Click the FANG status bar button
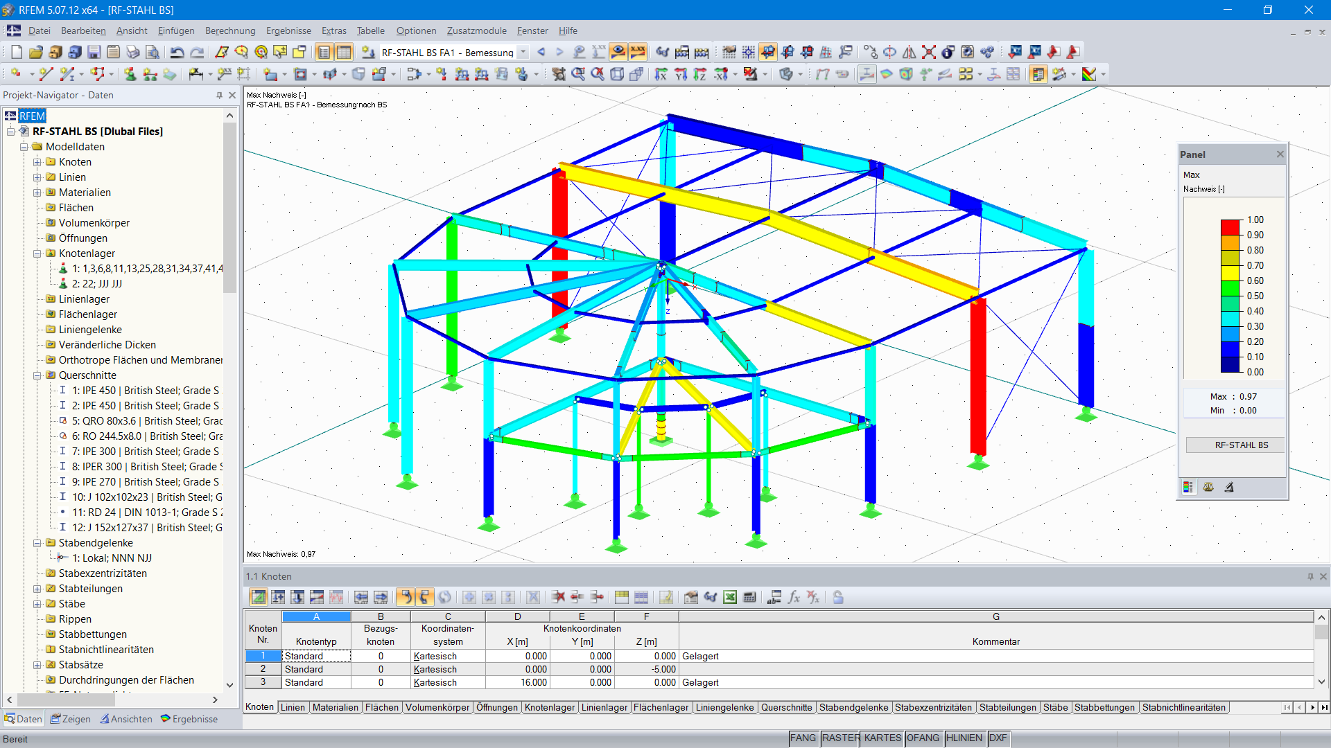 coord(803,738)
